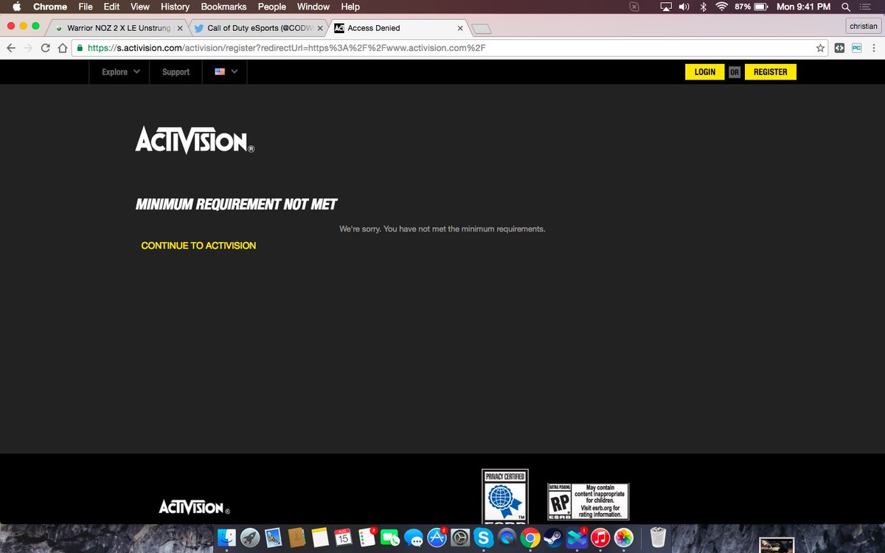
Task: Click CONTINUE TO ACTIVISION link
Action: pos(198,246)
